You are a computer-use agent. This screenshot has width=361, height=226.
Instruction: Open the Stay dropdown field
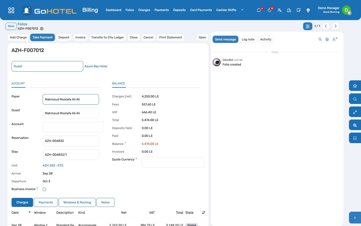pyautogui.click(x=71, y=155)
